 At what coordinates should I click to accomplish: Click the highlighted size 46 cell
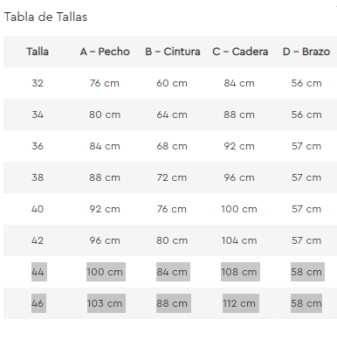point(38,303)
